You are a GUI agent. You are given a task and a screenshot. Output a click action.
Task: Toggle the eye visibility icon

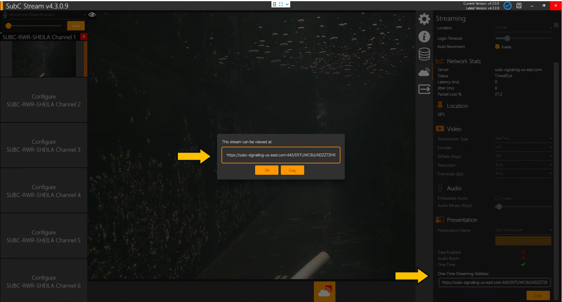(92, 15)
